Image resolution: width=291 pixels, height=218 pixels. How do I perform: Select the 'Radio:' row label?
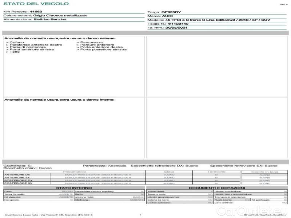[x=79, y=194]
